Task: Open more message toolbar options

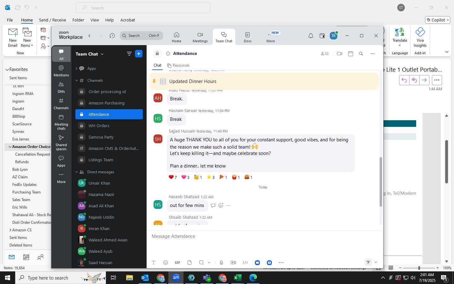Action: (x=281, y=263)
